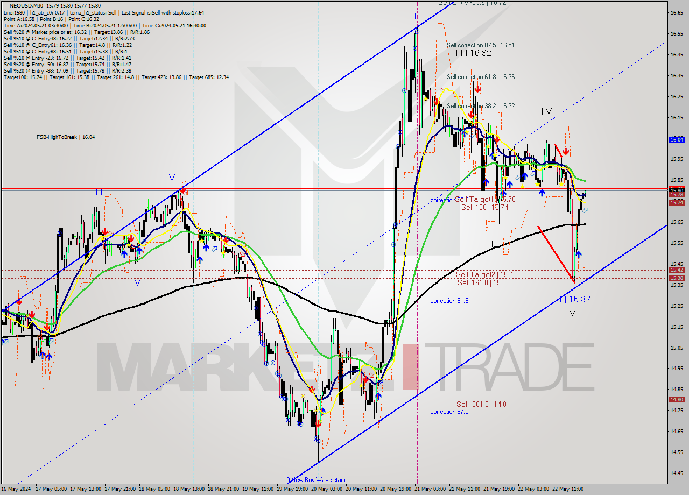Image resolution: width=689 pixels, height=495 pixels.
Task: Click the 'Sell correction 87.5 | 16.51' label
Action: 480,45
